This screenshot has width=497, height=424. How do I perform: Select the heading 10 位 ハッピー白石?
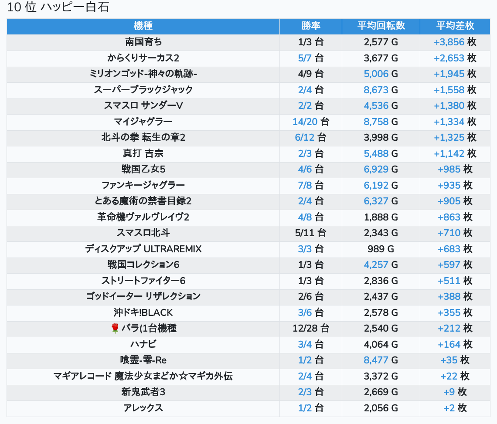tap(58, 7)
